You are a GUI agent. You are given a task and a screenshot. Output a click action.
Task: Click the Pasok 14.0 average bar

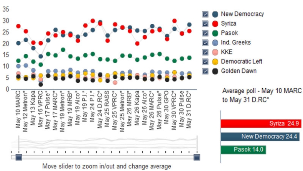244,150
